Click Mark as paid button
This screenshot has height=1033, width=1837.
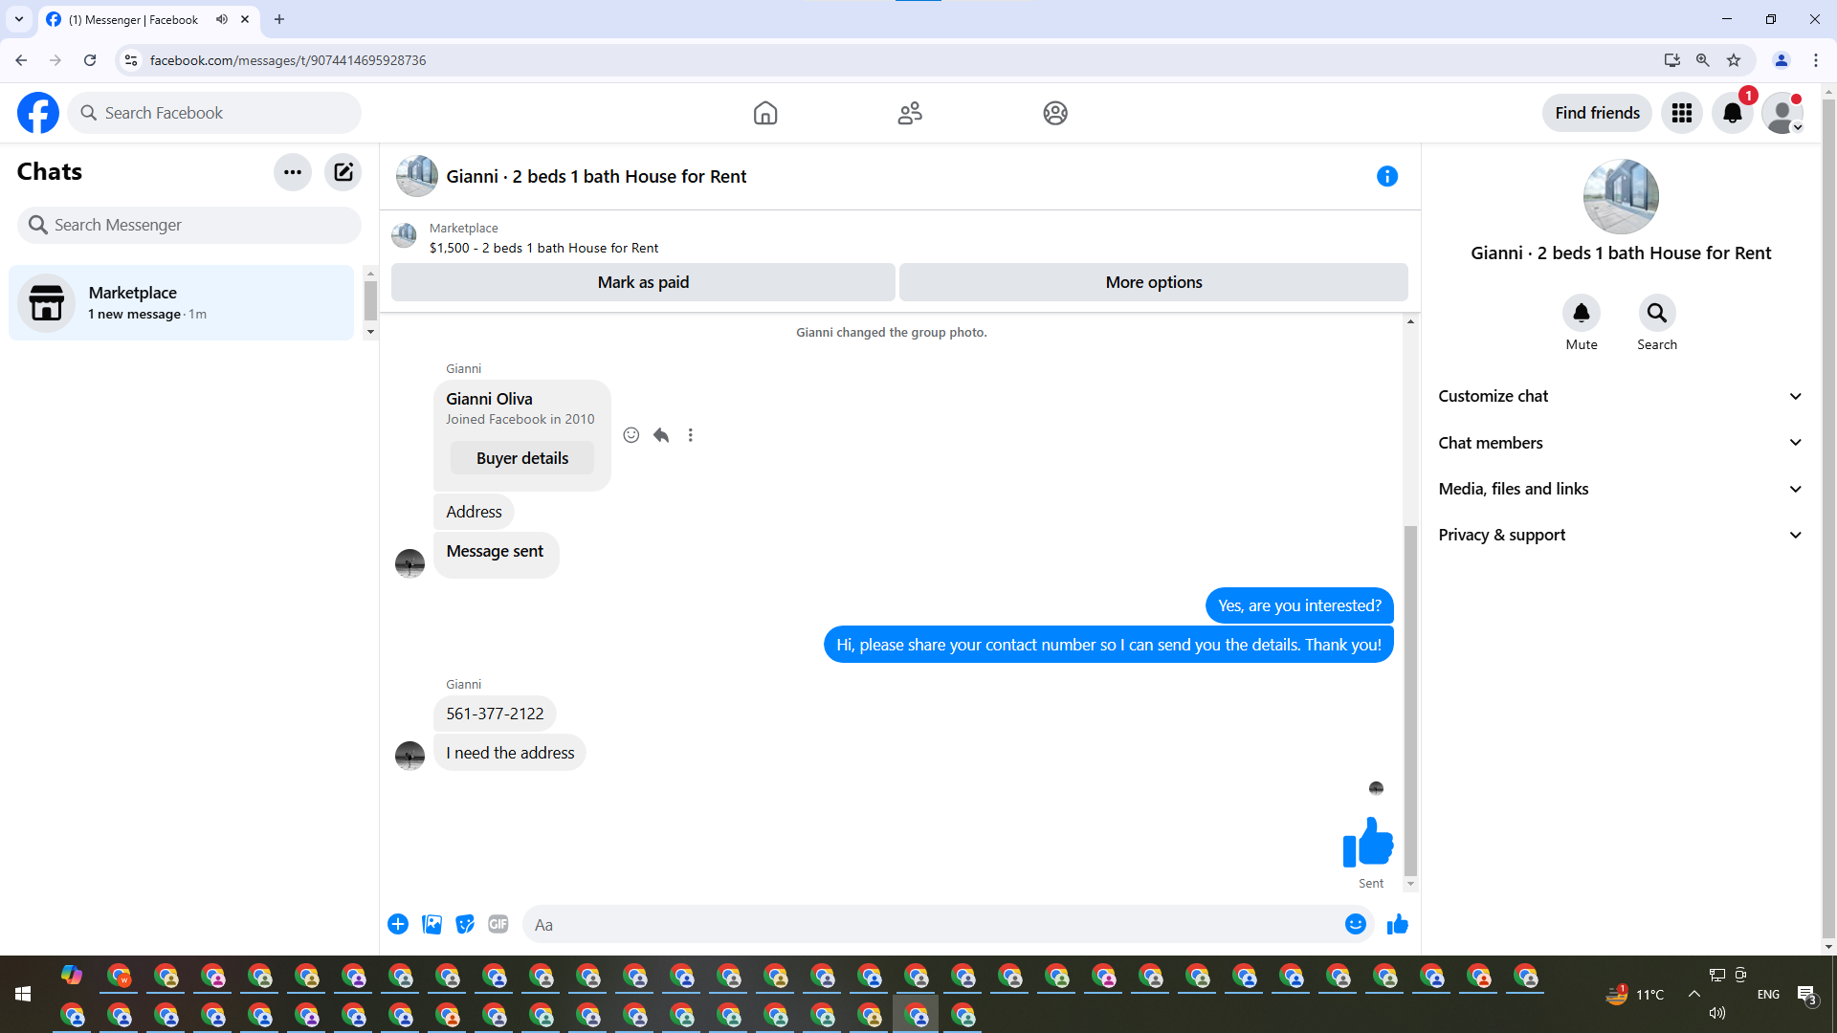(643, 282)
